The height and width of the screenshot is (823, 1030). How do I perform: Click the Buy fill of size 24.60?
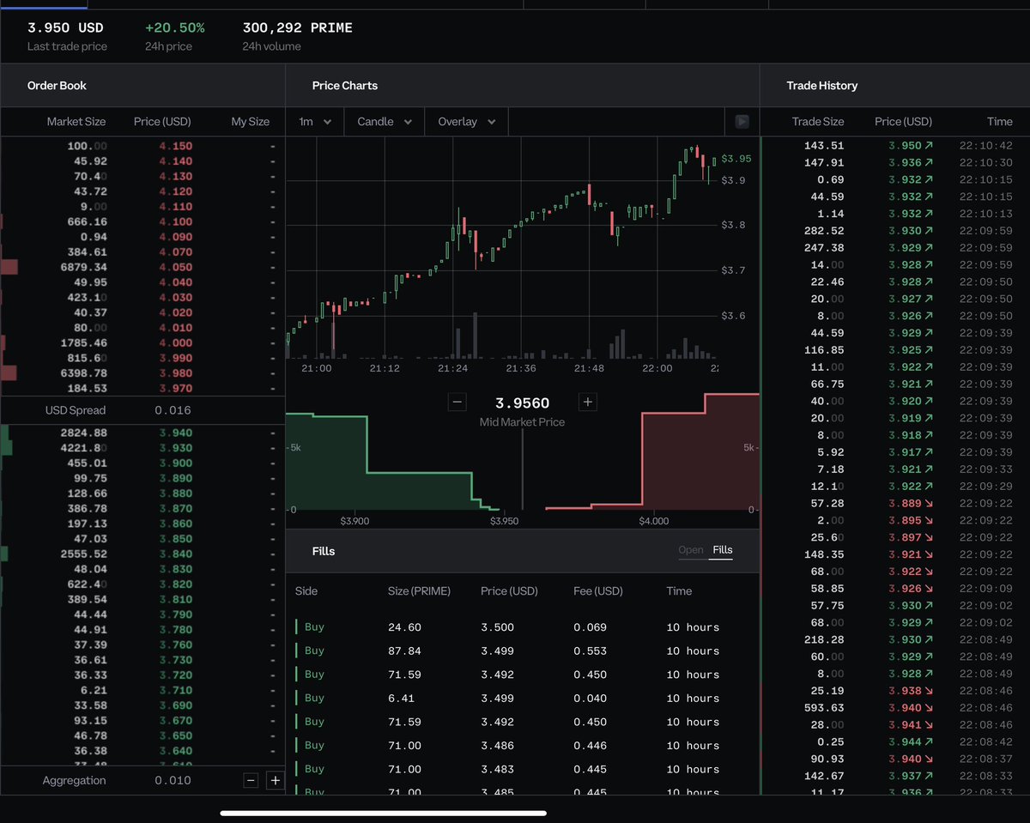[522, 627]
